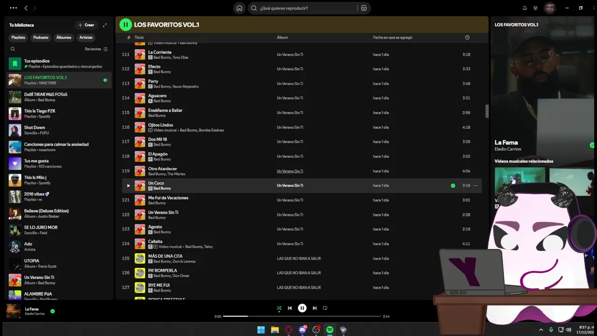Toggle repeat mode in player bar
Image resolution: width=597 pixels, height=336 pixels.
click(x=325, y=308)
